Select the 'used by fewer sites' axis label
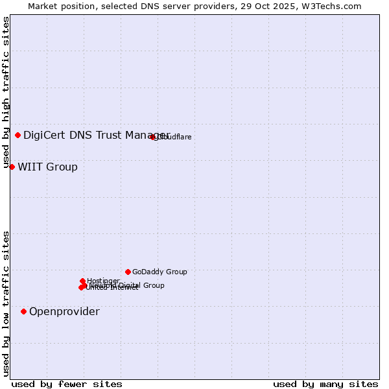Screen dimensions: 389x389 coord(67,384)
